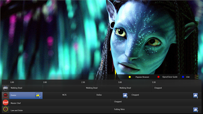This screenshot has height=114, width=203.
Task: Click thumbs-up icon in Dexter row's Chopped cell
Action: tap(195, 95)
